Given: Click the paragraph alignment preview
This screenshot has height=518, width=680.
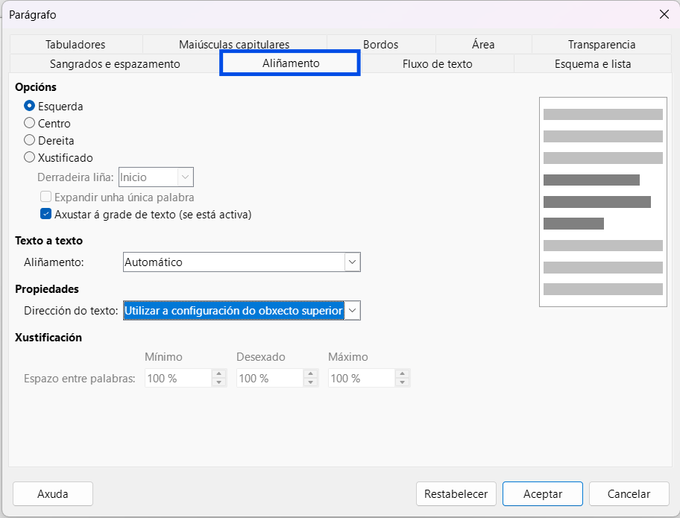Looking at the screenshot, I should [602, 201].
